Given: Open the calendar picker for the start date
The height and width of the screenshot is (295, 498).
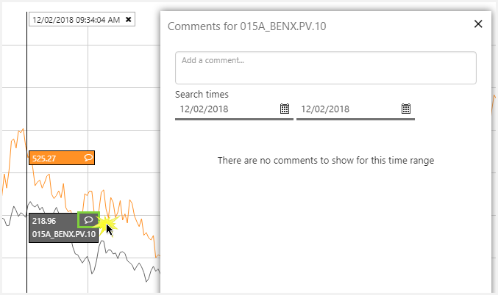Looking at the screenshot, I should (x=285, y=109).
